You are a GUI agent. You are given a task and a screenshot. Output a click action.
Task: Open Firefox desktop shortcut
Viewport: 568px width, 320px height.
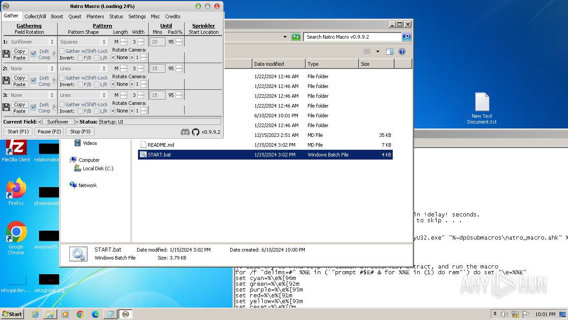(16, 192)
